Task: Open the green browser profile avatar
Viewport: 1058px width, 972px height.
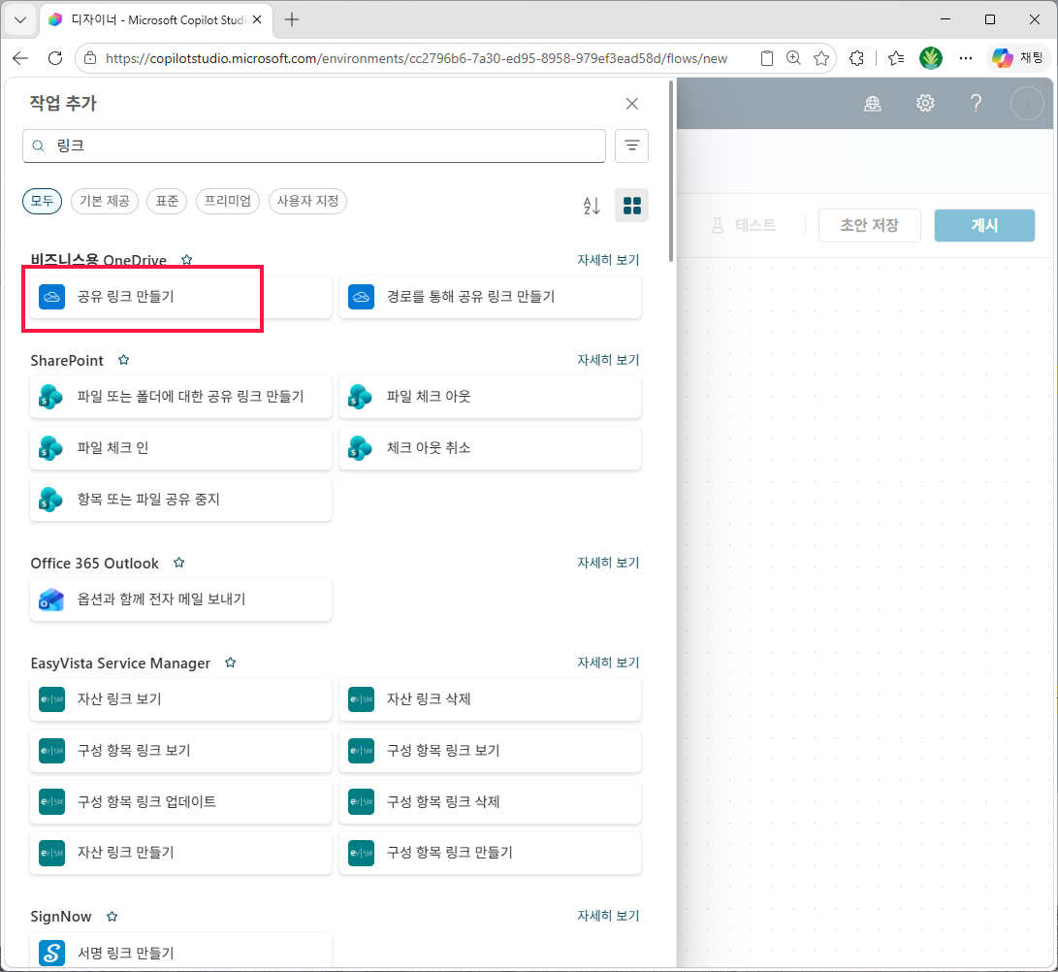Action: (x=930, y=59)
